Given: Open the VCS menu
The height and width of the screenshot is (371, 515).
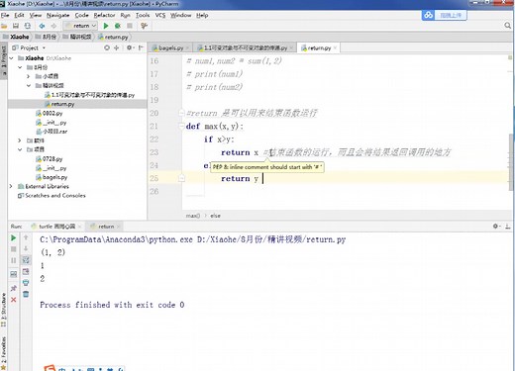Looking at the screenshot, I should pyautogui.click(x=160, y=15).
